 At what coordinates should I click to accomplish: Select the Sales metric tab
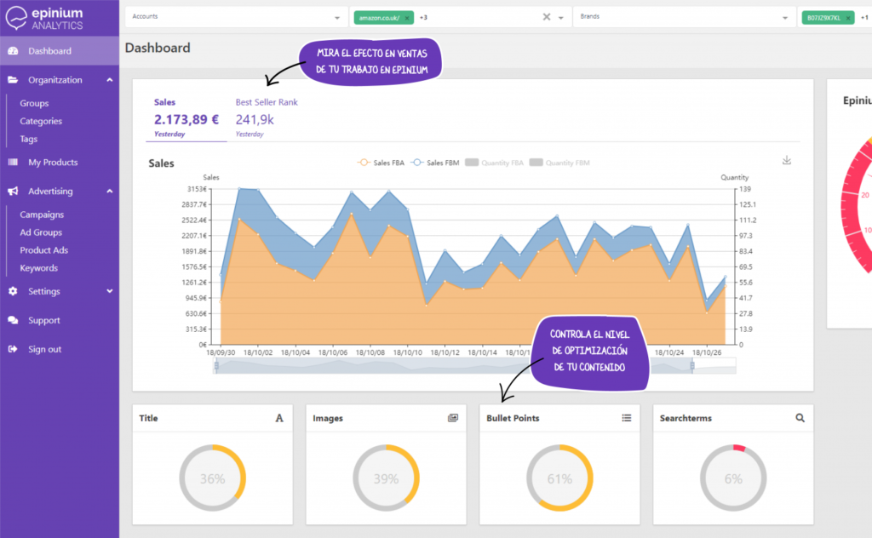pyautogui.click(x=186, y=117)
